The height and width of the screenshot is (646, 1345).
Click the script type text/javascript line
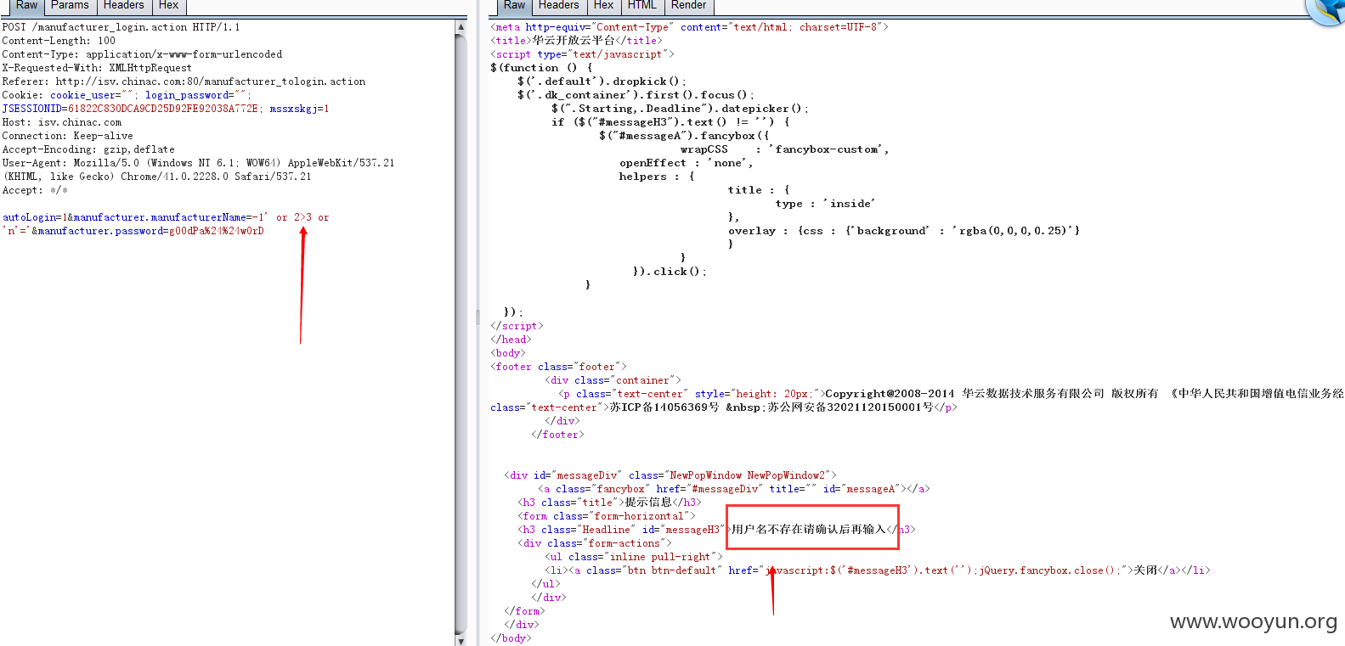(582, 54)
